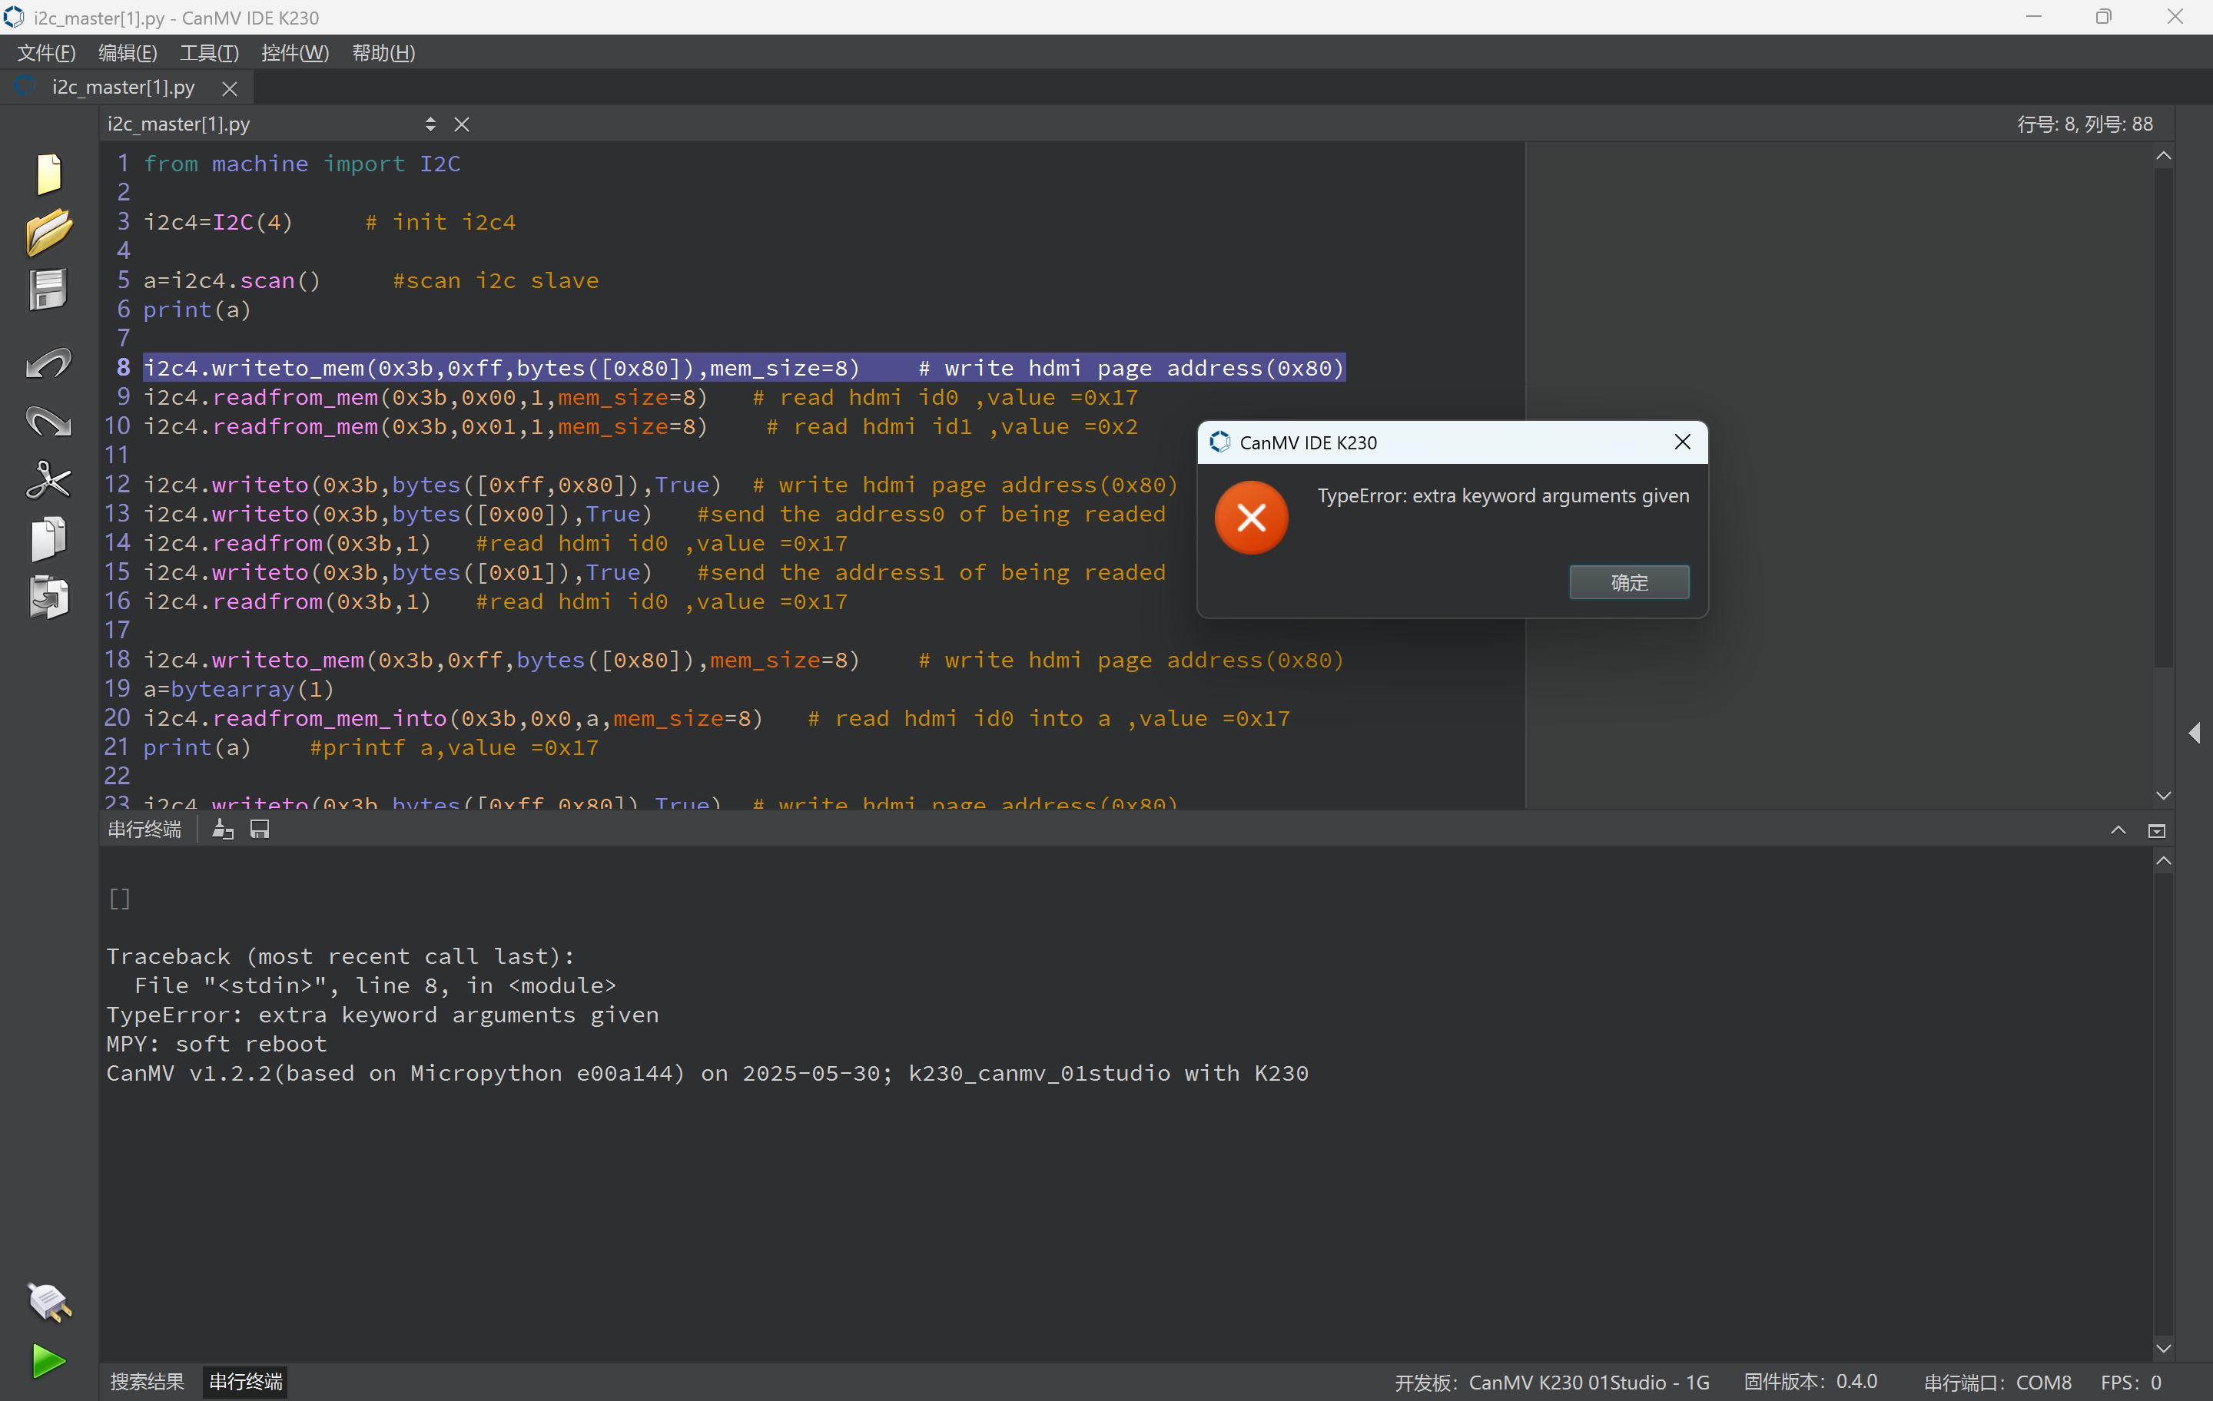2213x1401 pixels.
Task: Click the Undo arrow icon
Action: click(48, 364)
